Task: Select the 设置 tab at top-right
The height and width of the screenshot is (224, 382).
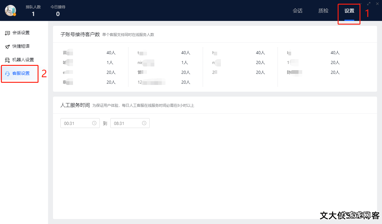Action: [x=349, y=10]
